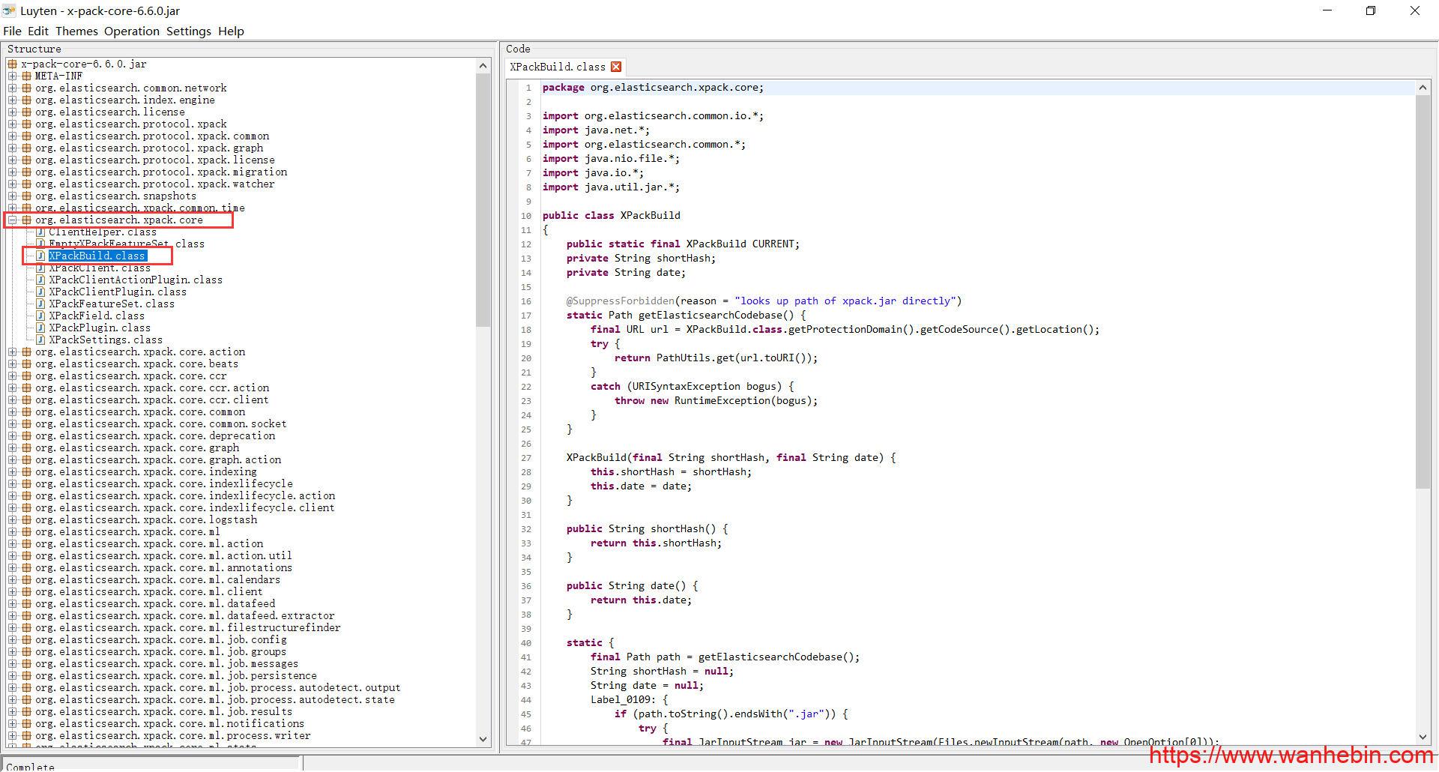
Task: Select XPackClientPlugin.class tree entry
Action: (118, 292)
